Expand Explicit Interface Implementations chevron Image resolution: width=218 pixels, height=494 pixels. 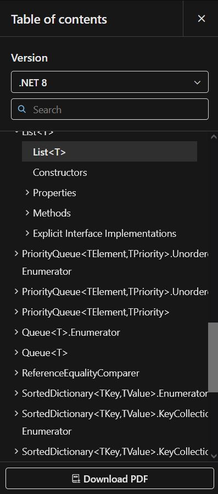tap(27, 234)
